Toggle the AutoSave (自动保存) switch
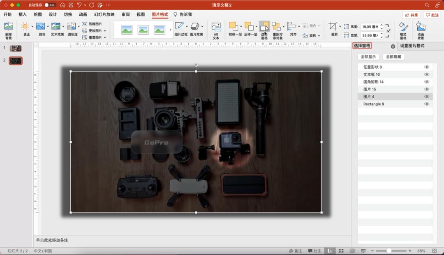The width and height of the screenshot is (444, 255). 50,5
